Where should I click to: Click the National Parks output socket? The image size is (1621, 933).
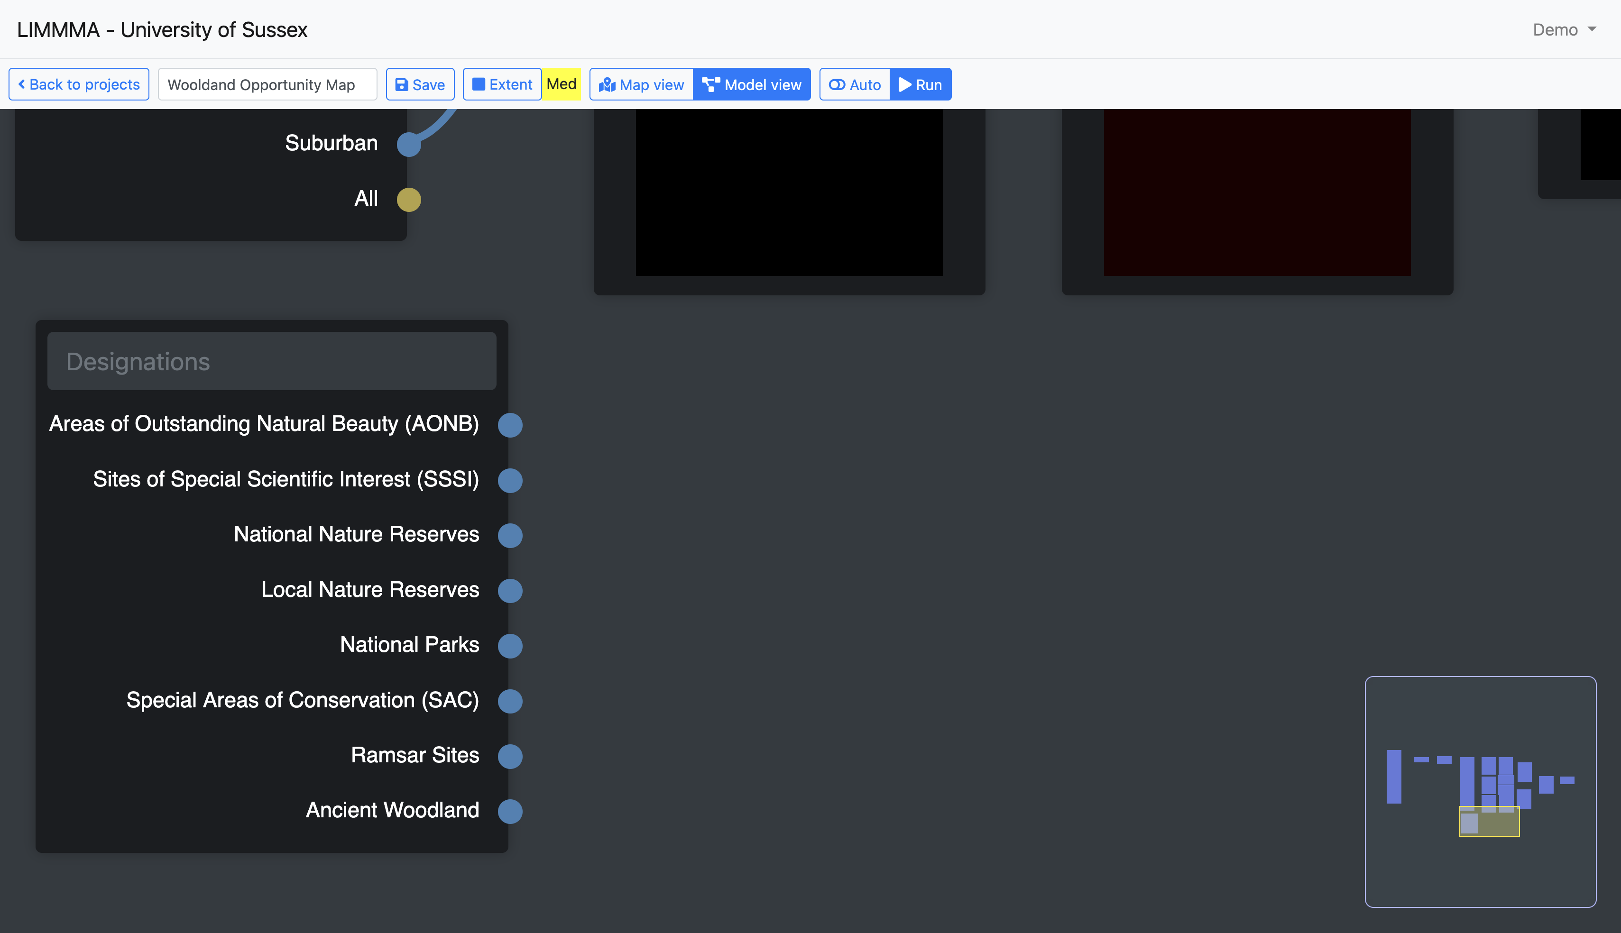tap(510, 646)
